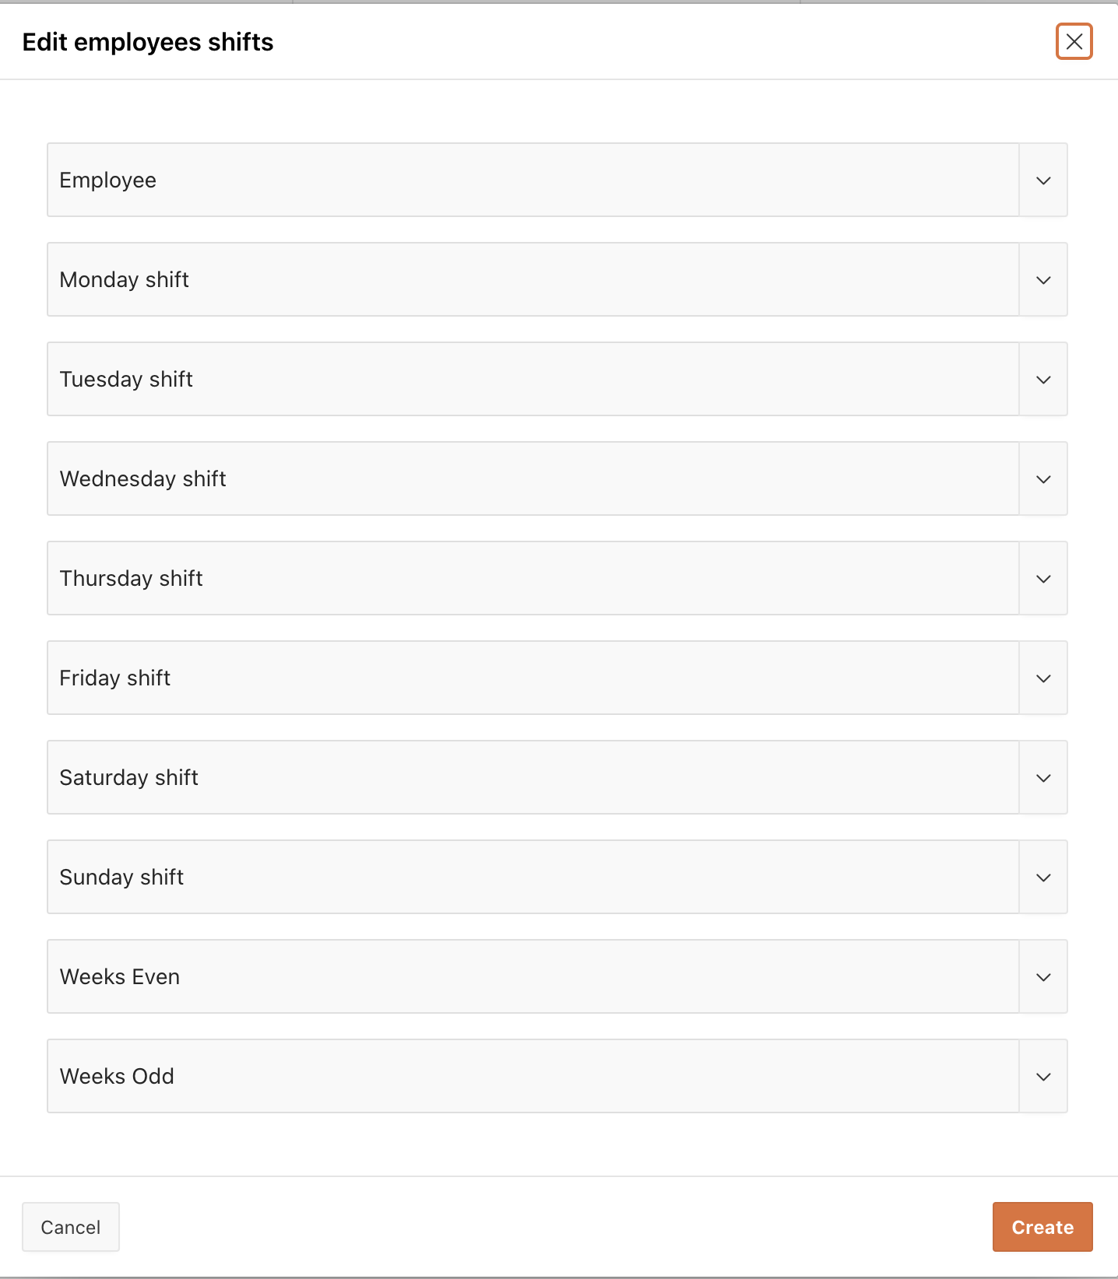Click the Cancel button

pos(71,1227)
